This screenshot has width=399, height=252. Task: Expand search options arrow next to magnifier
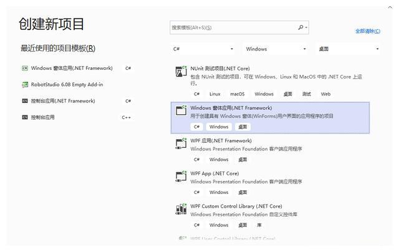306,27
